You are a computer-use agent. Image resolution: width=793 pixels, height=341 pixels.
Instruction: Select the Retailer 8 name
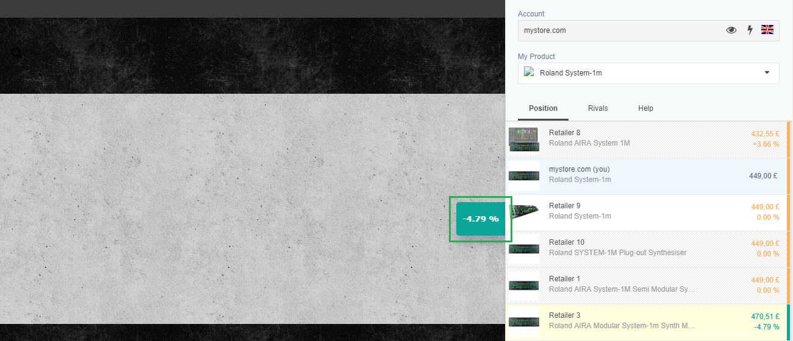point(565,133)
